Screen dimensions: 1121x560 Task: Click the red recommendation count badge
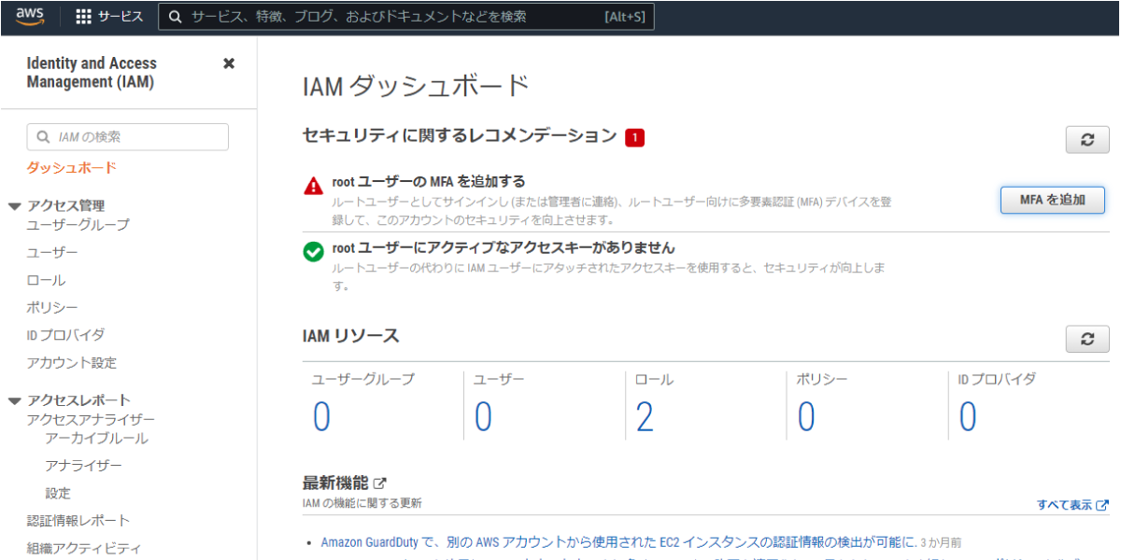click(x=635, y=138)
